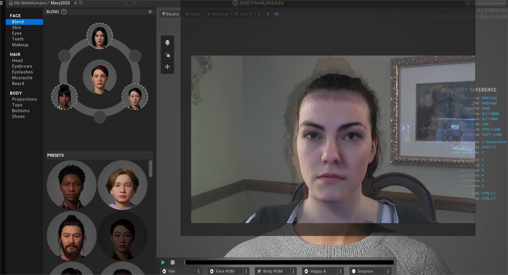Choose the preset with light brown hair

pos(122,185)
